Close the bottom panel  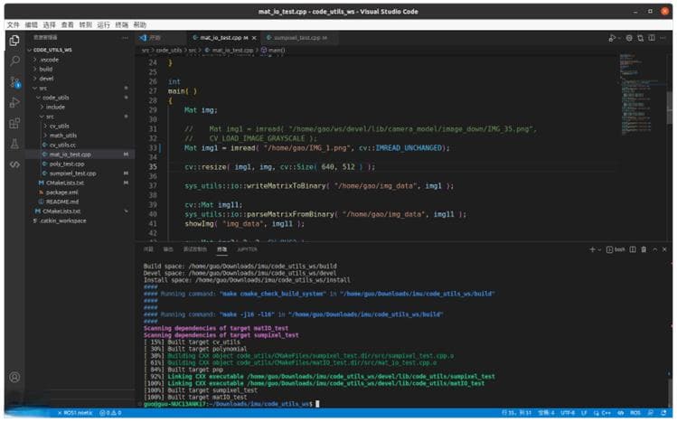point(664,249)
